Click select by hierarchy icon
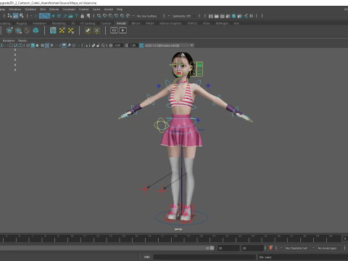 coord(9,16)
